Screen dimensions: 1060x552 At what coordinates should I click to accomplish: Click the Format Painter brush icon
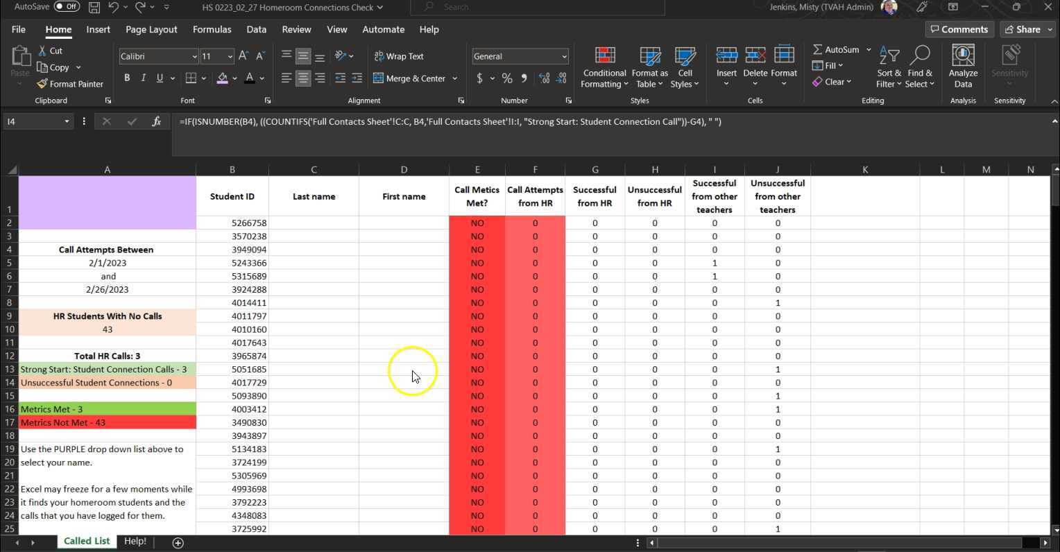pos(43,84)
